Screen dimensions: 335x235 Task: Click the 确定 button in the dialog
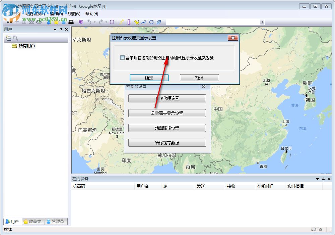149,78
